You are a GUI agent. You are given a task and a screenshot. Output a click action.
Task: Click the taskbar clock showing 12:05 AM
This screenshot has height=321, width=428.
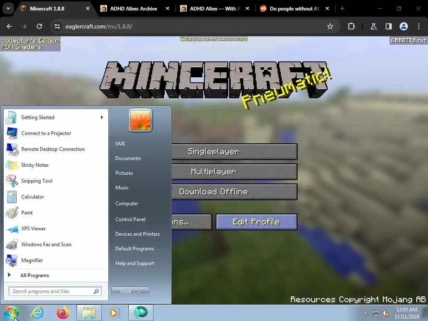407,313
